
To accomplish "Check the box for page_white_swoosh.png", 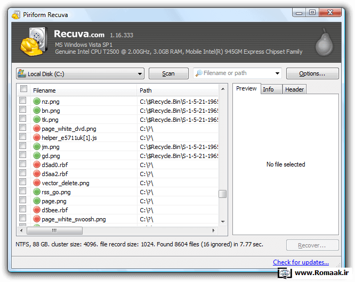I will click(x=22, y=218).
